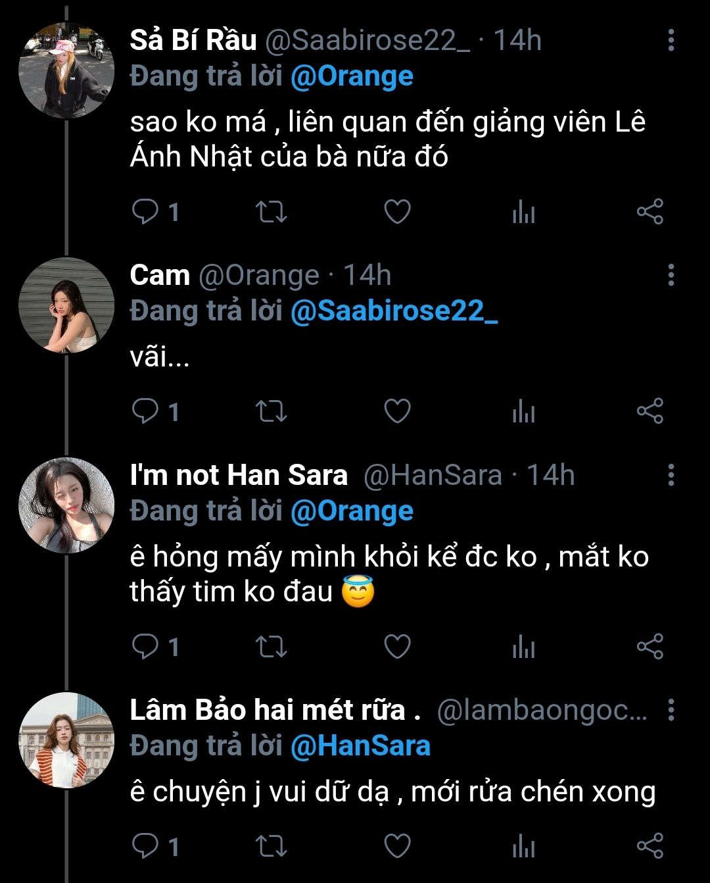Open Cam's profile picture
The width and height of the screenshot is (710, 883).
66,305
